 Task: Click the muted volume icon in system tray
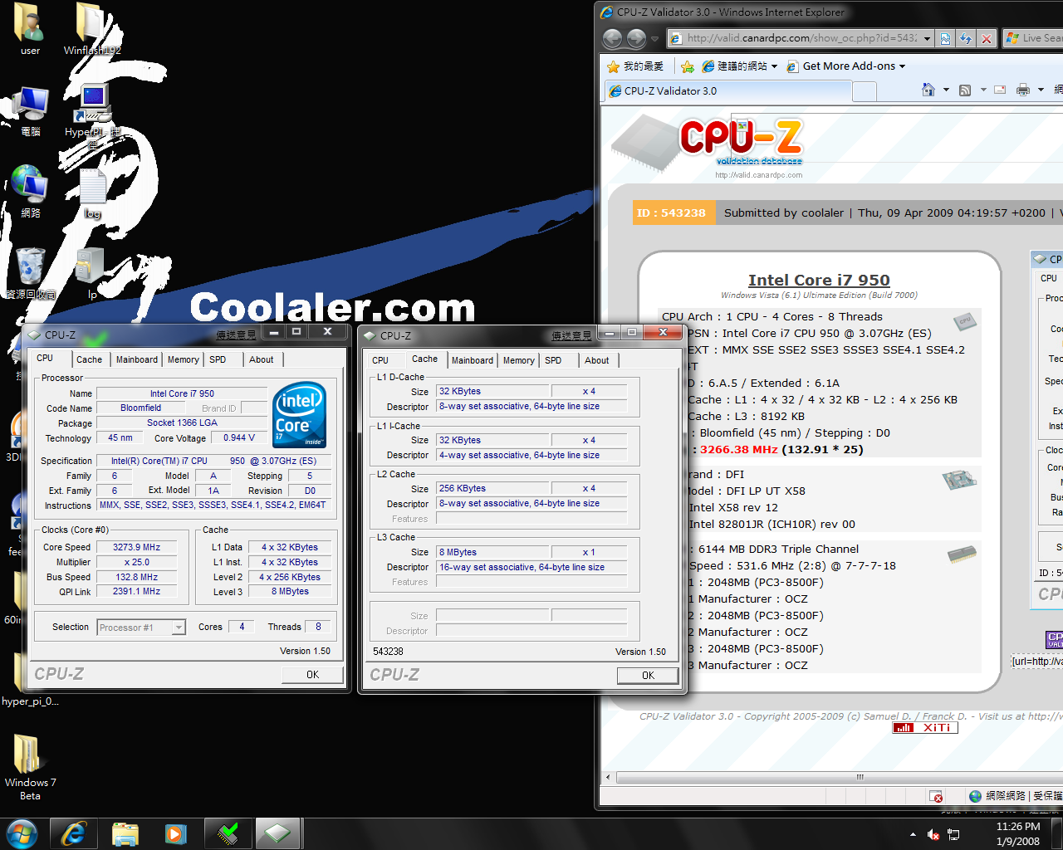933,834
